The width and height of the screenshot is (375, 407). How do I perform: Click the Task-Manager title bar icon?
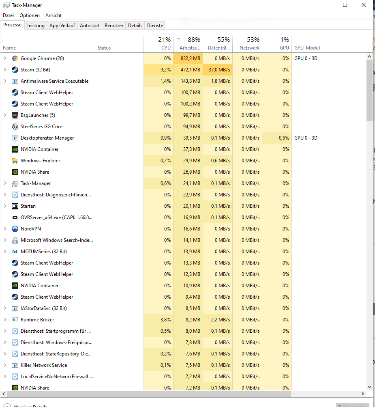pos(6,5)
